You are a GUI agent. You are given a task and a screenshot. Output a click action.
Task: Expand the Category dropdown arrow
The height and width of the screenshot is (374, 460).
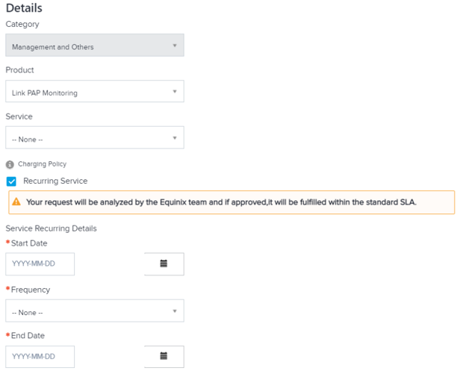[x=175, y=46]
